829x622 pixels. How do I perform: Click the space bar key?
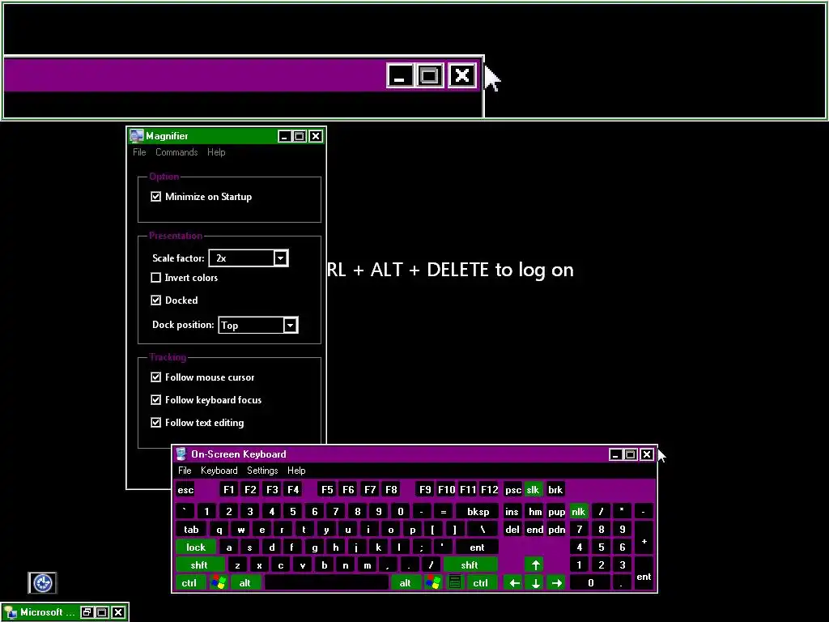coord(327,583)
